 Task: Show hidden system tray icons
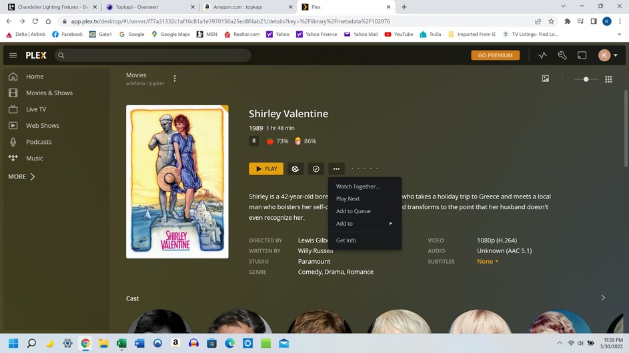pos(559,344)
